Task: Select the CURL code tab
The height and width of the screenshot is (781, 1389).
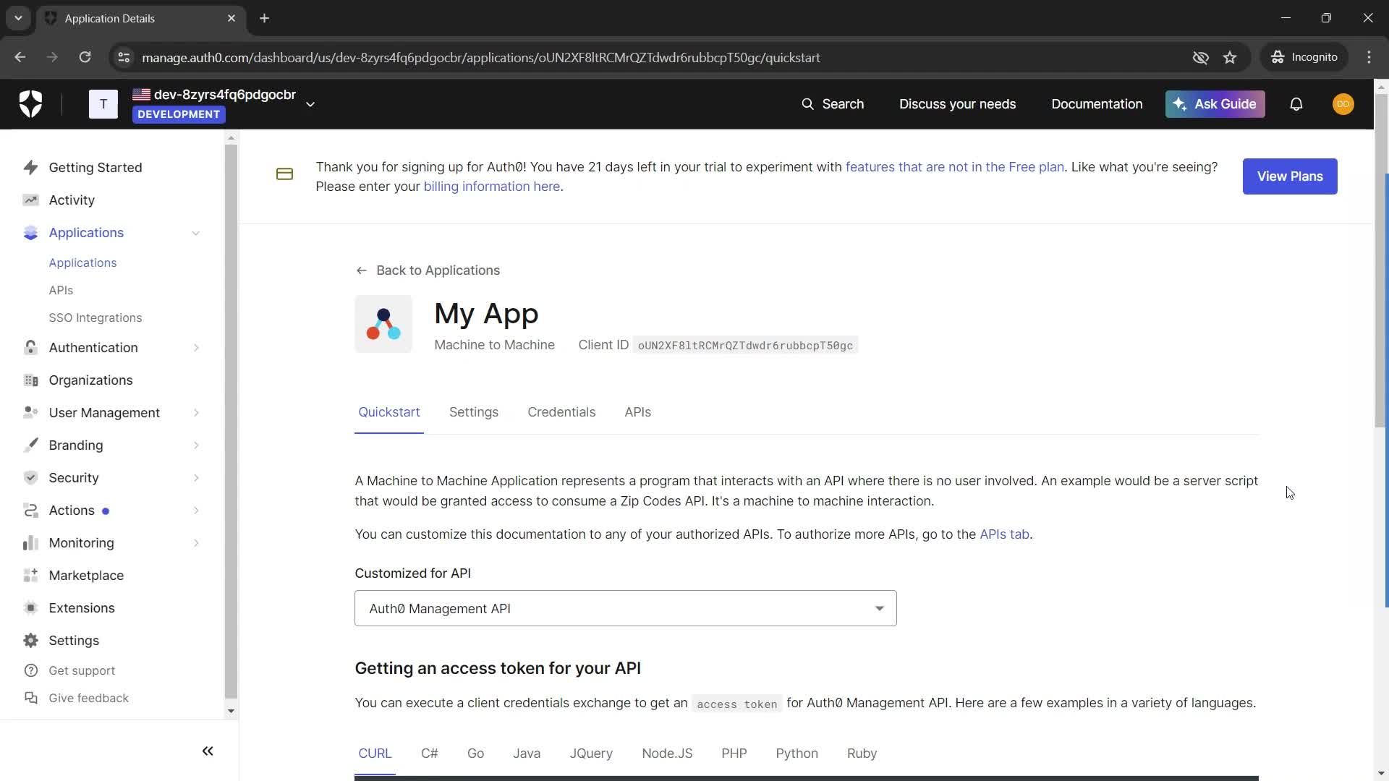Action: coord(375,754)
